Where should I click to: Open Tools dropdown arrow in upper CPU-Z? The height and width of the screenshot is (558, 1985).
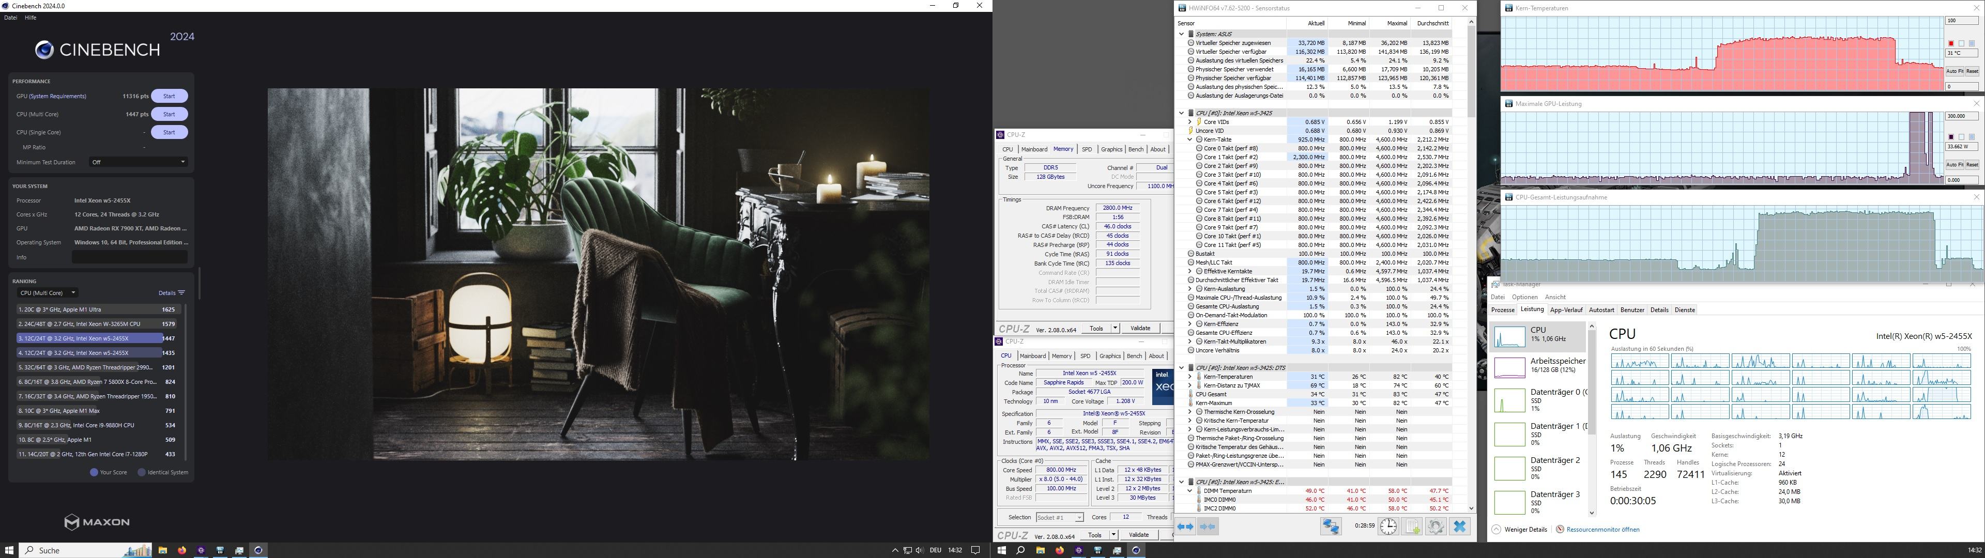point(1115,328)
